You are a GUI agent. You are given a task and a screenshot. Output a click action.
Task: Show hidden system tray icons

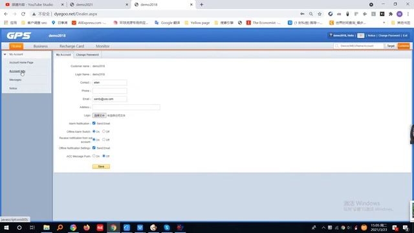pyautogui.click(x=323, y=227)
